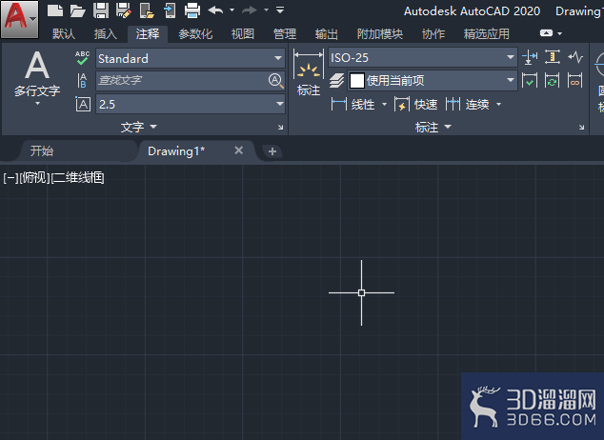
Task: Click the Save As icon
Action: pos(124,10)
